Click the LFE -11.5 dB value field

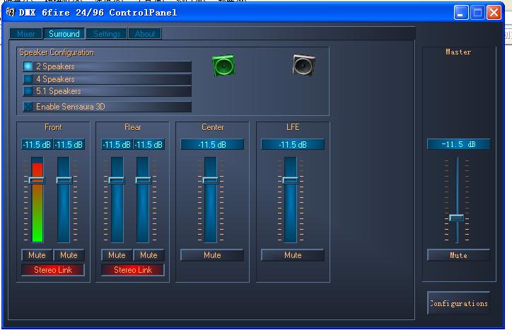click(x=293, y=144)
